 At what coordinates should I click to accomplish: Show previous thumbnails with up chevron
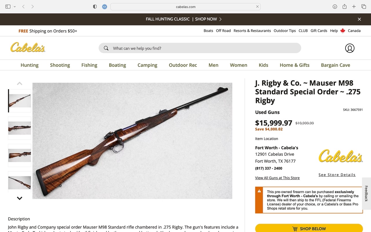19,84
